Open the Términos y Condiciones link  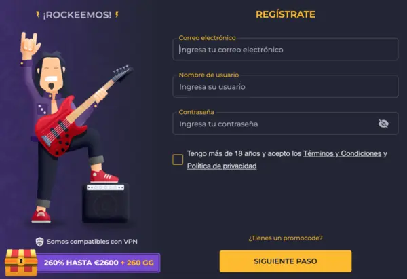coord(342,154)
